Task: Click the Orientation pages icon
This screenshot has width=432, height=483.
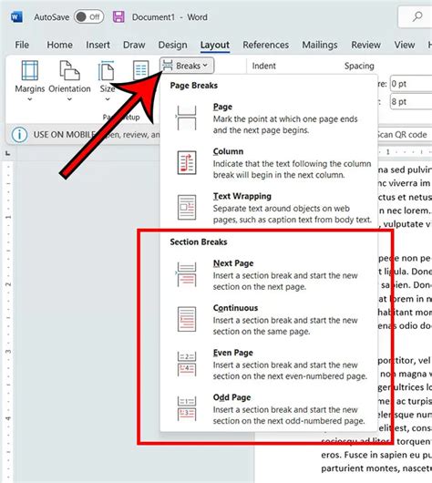Action: click(69, 70)
